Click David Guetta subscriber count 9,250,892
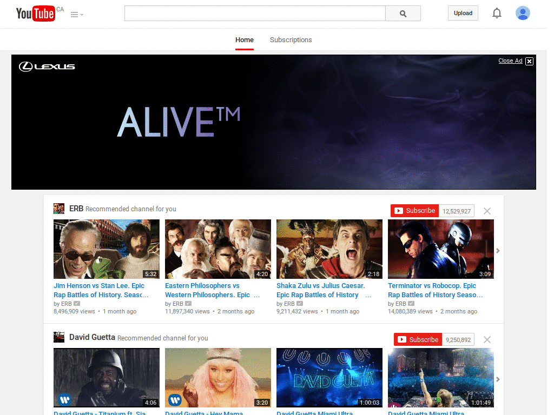554x415 pixels. click(458, 340)
